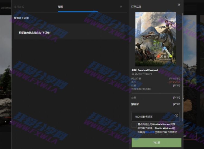
Task: Click the ARK: Survival Evolved title text
Action: 144,70
